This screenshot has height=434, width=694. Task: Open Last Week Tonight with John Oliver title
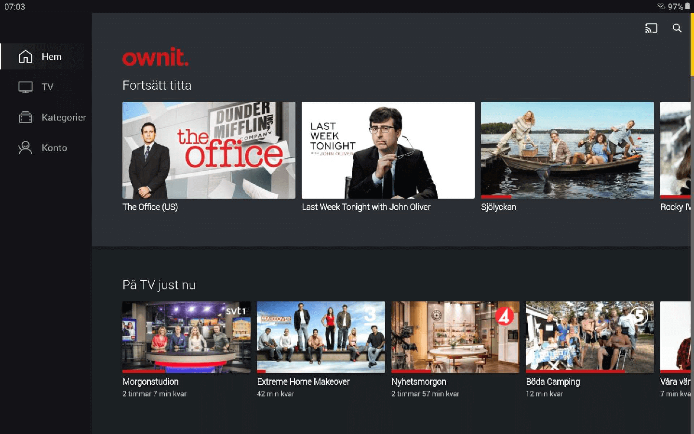point(366,207)
